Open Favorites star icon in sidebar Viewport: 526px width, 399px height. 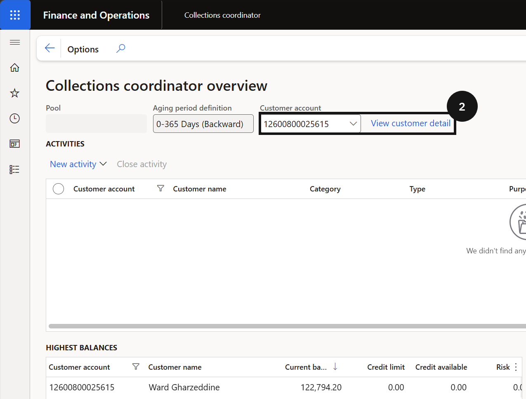point(15,93)
